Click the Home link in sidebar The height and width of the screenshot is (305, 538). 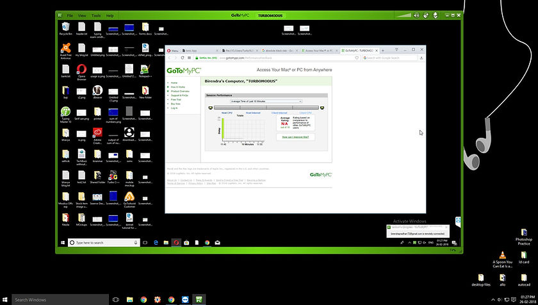pos(174,83)
